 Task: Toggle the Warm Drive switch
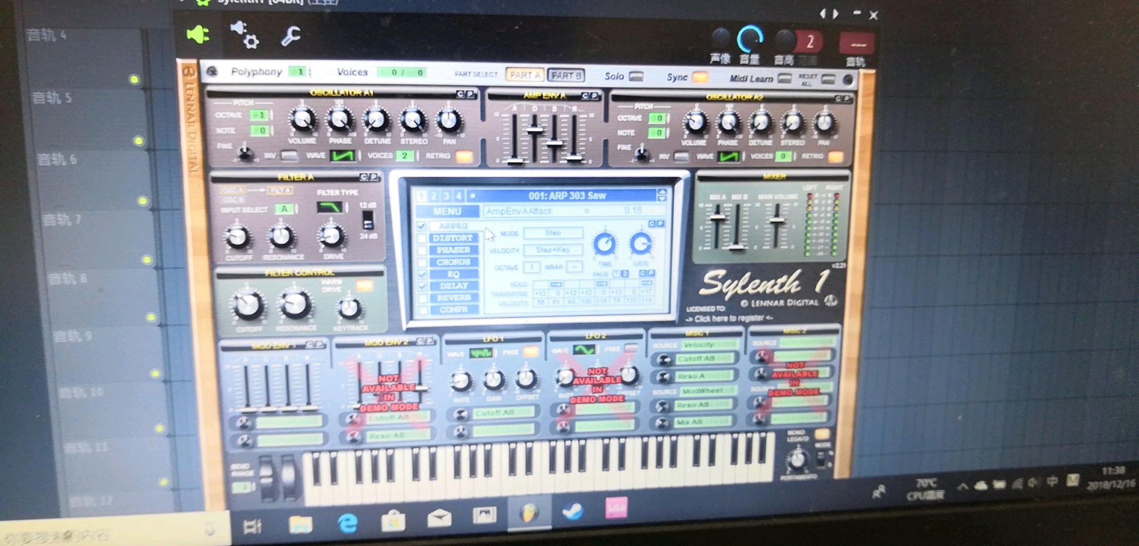(x=364, y=286)
